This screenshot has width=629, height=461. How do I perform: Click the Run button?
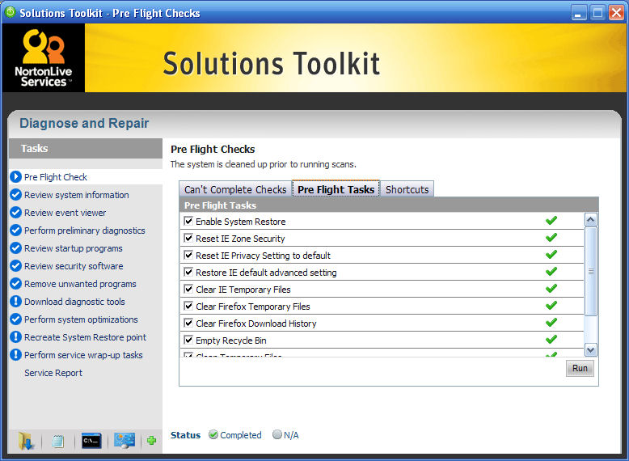[580, 368]
